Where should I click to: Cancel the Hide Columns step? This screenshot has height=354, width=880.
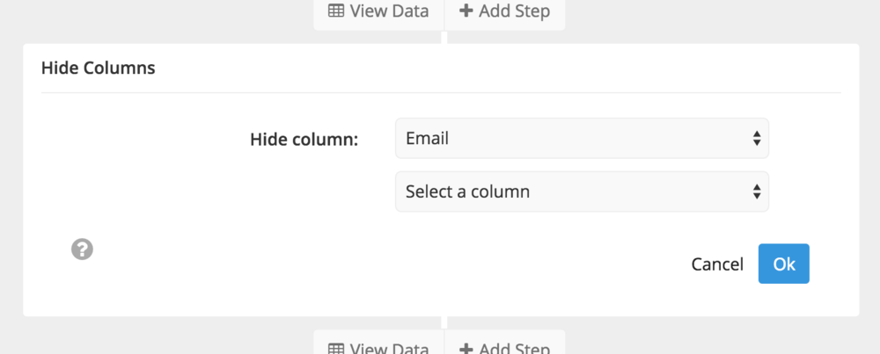coord(717,264)
